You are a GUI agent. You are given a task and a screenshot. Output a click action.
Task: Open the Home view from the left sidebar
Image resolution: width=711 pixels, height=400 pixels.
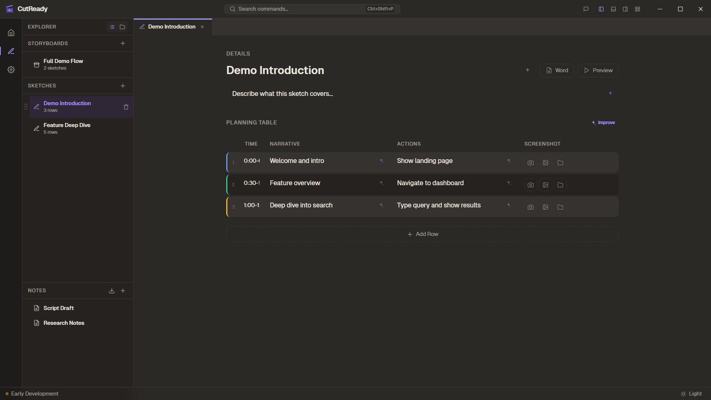click(11, 33)
